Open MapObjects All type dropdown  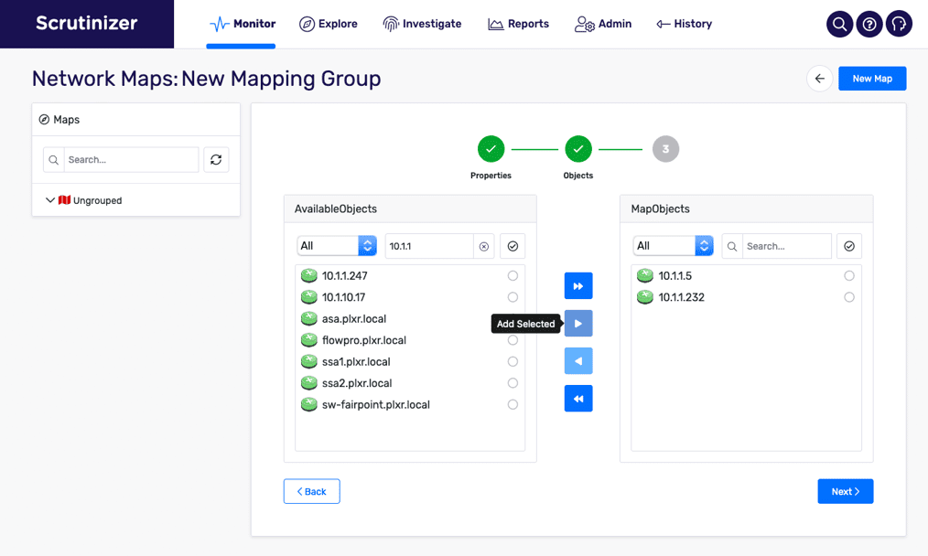(673, 245)
